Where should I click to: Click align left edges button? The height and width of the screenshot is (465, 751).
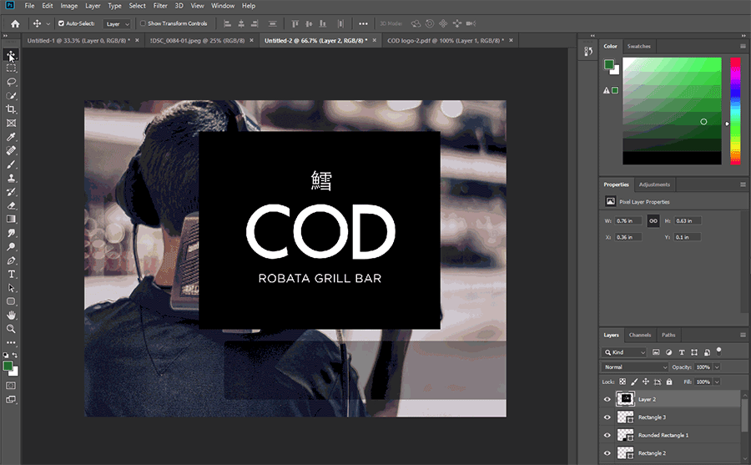tap(228, 23)
